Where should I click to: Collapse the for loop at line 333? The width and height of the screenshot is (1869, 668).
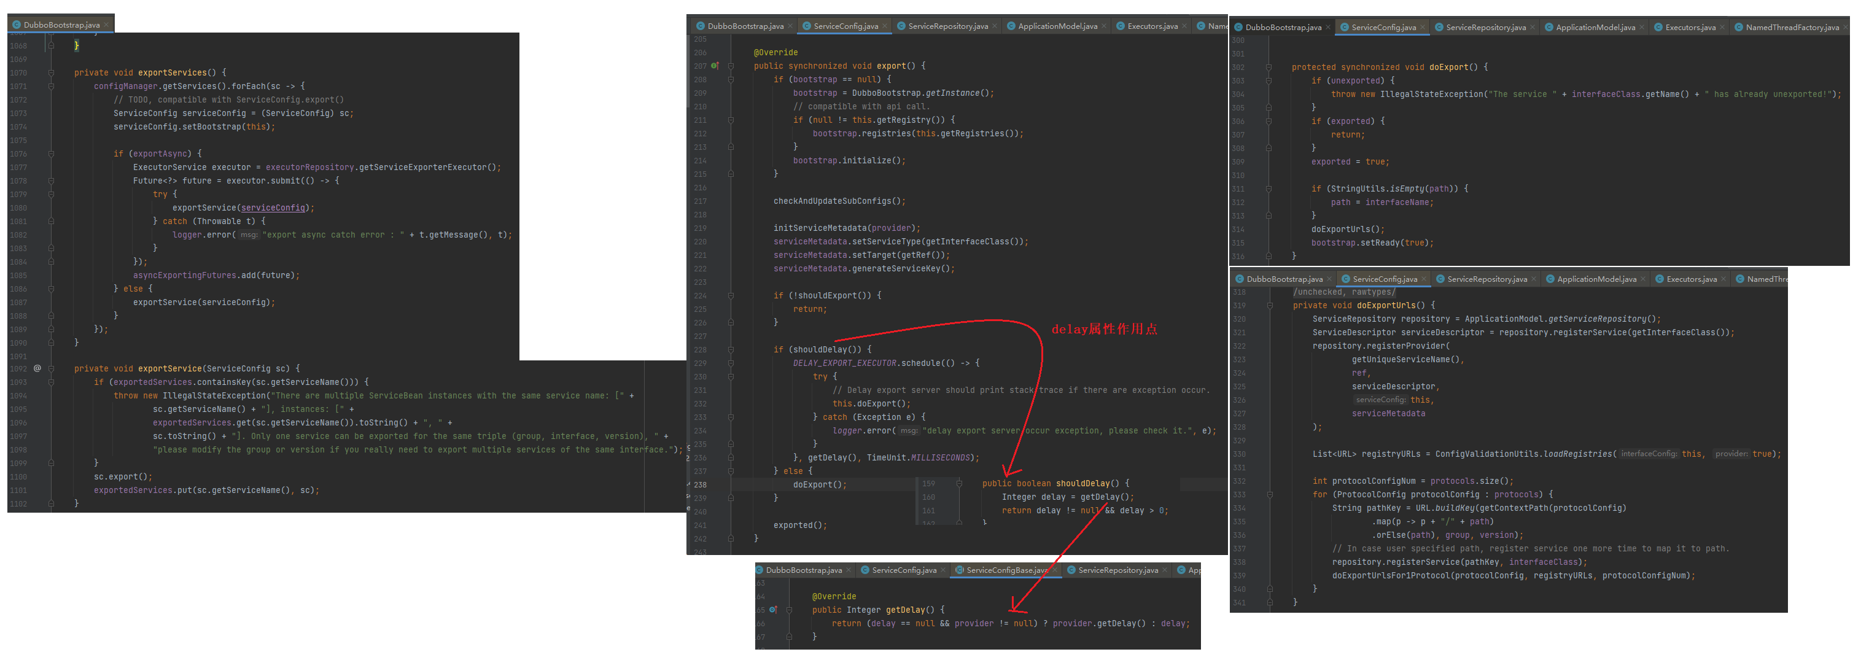point(1270,495)
